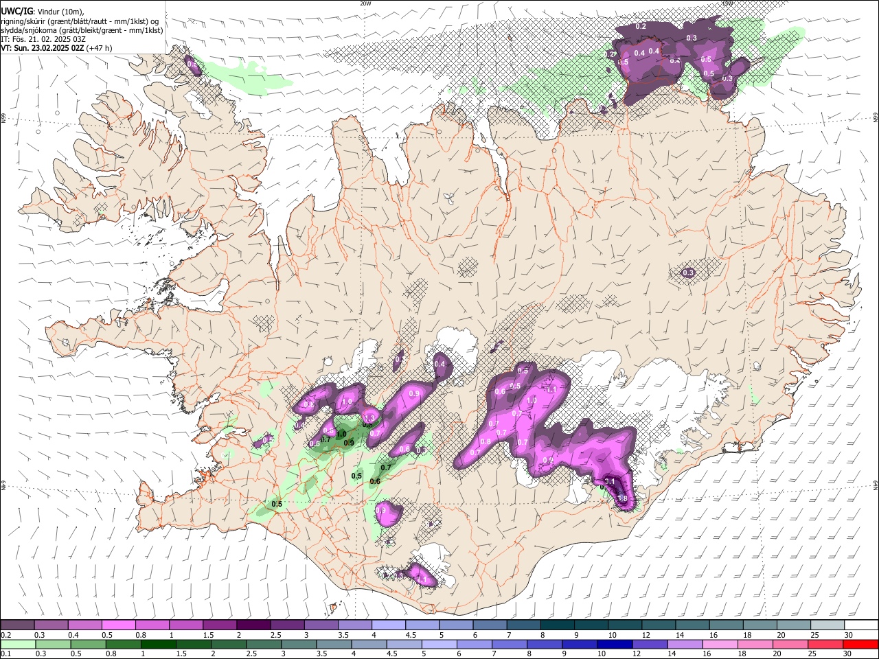Click the top legend label '30'
The width and height of the screenshot is (879, 659).
coord(849,635)
